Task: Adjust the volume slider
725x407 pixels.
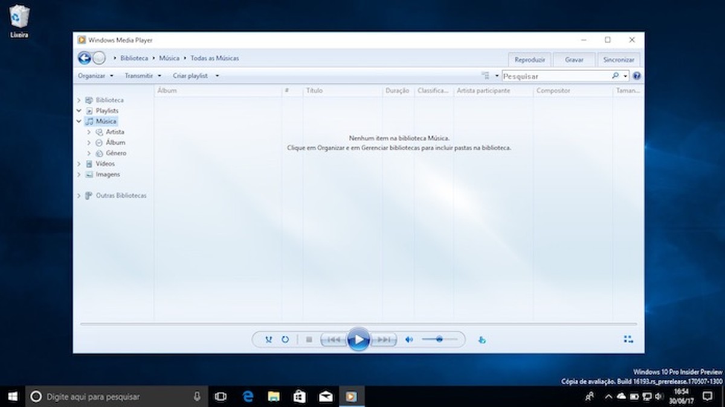Action: pyautogui.click(x=439, y=339)
